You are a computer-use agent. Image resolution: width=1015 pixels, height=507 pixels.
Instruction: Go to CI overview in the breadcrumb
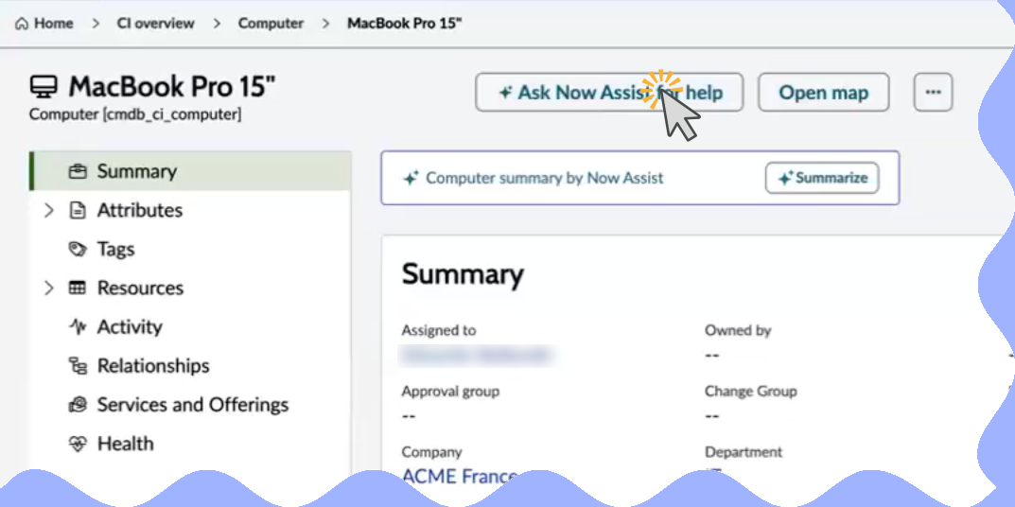[x=155, y=24]
